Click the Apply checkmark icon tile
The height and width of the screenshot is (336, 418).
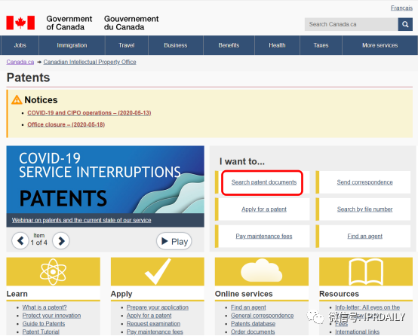(x=158, y=271)
